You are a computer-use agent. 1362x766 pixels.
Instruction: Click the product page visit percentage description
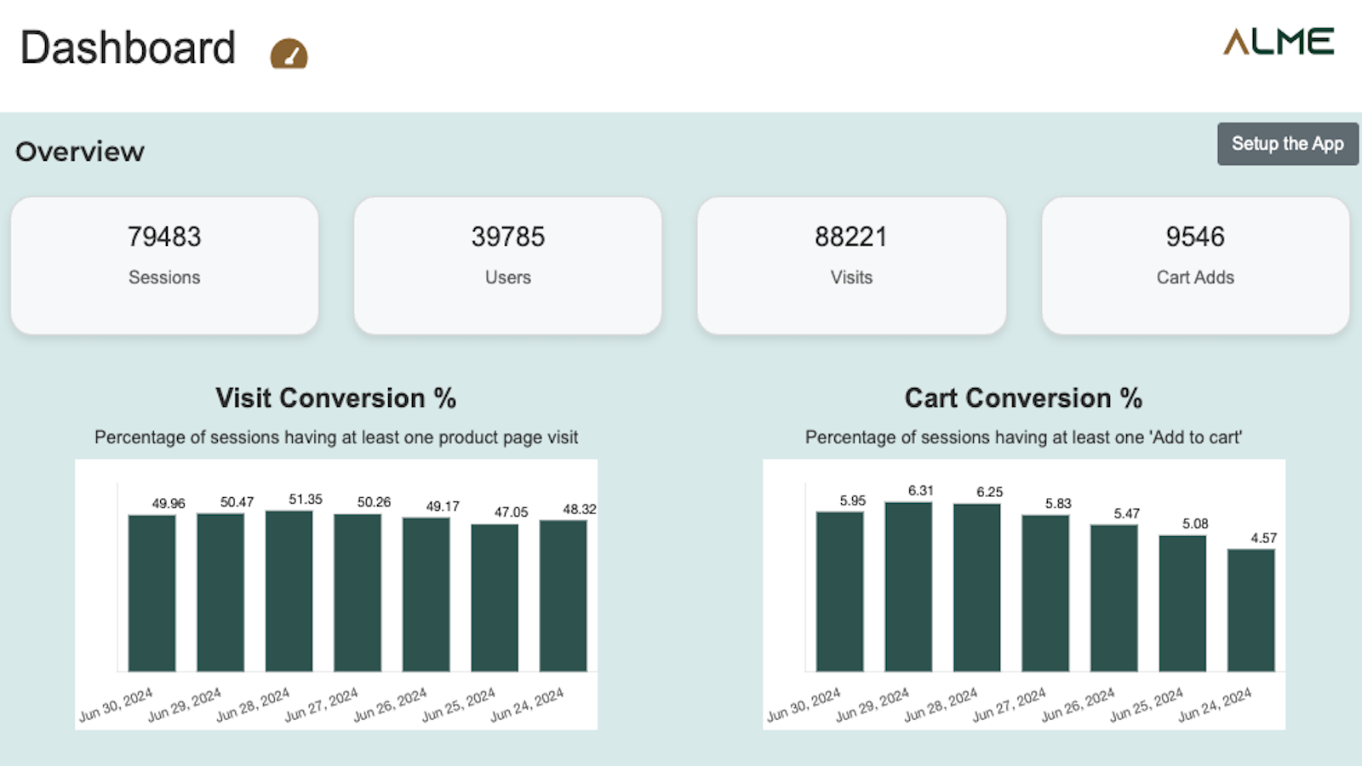pyautogui.click(x=336, y=437)
